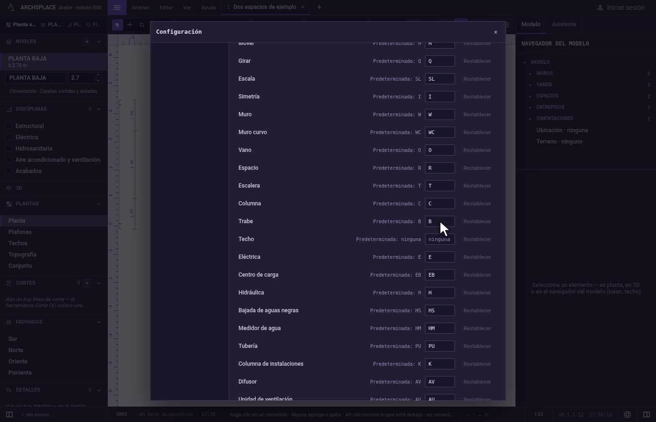Open the 3D view

coord(53,188)
